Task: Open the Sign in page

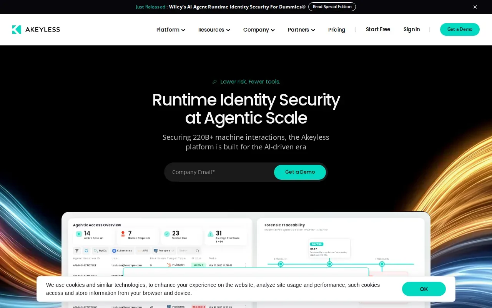Action: pos(412,29)
